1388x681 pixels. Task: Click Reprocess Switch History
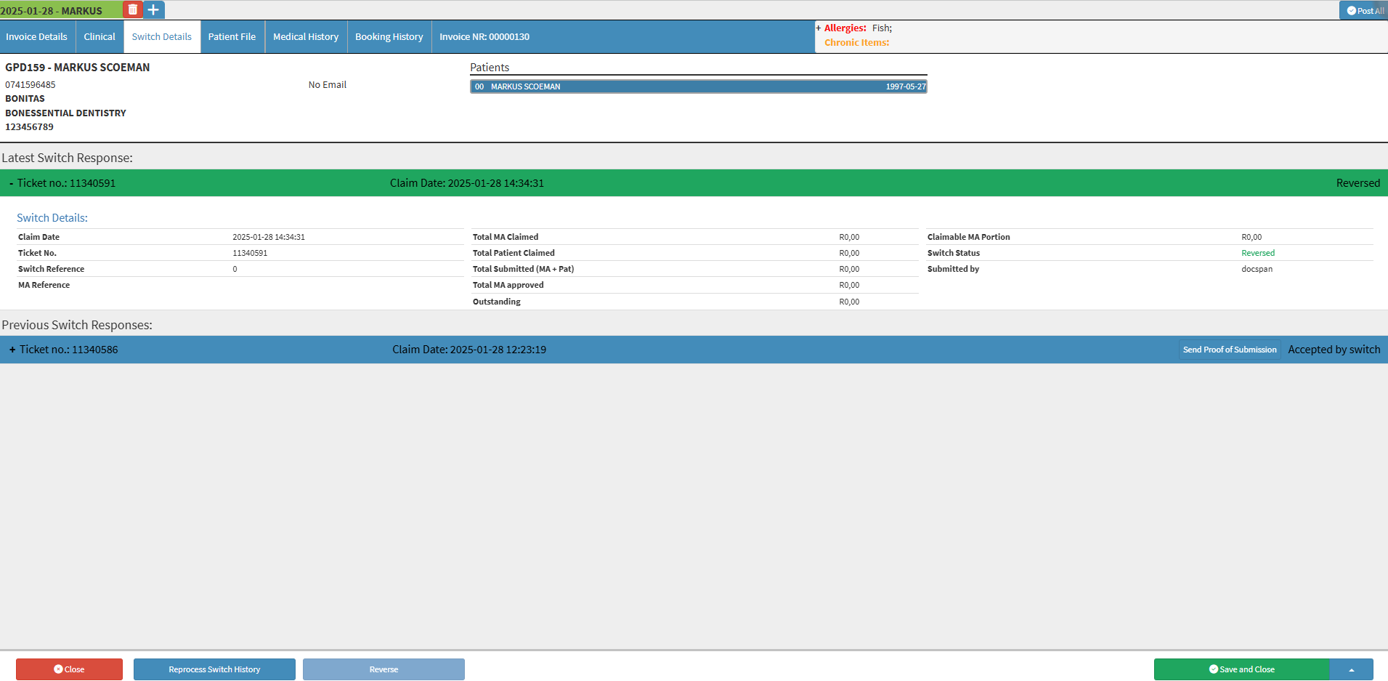coord(214,669)
